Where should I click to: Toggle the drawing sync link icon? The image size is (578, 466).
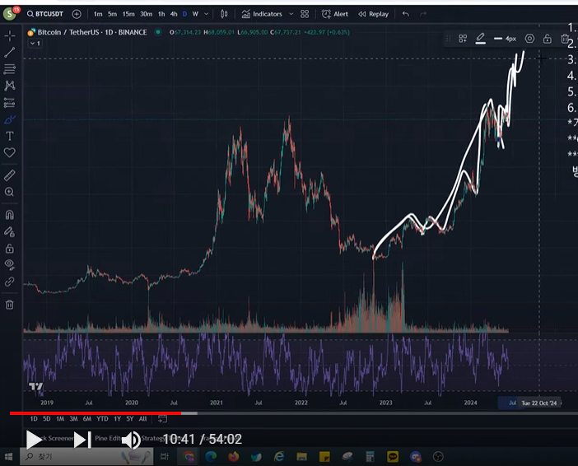pyautogui.click(x=10, y=282)
